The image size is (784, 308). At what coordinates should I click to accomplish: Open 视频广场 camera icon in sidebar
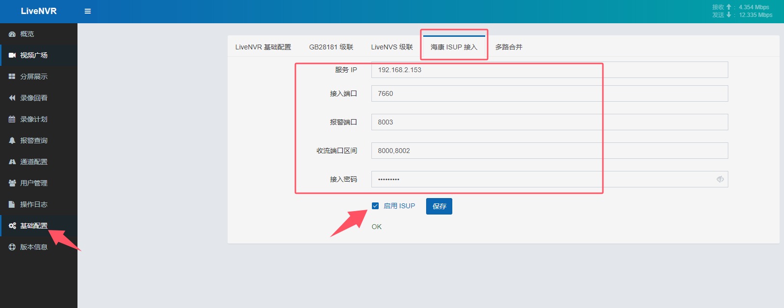(12, 55)
